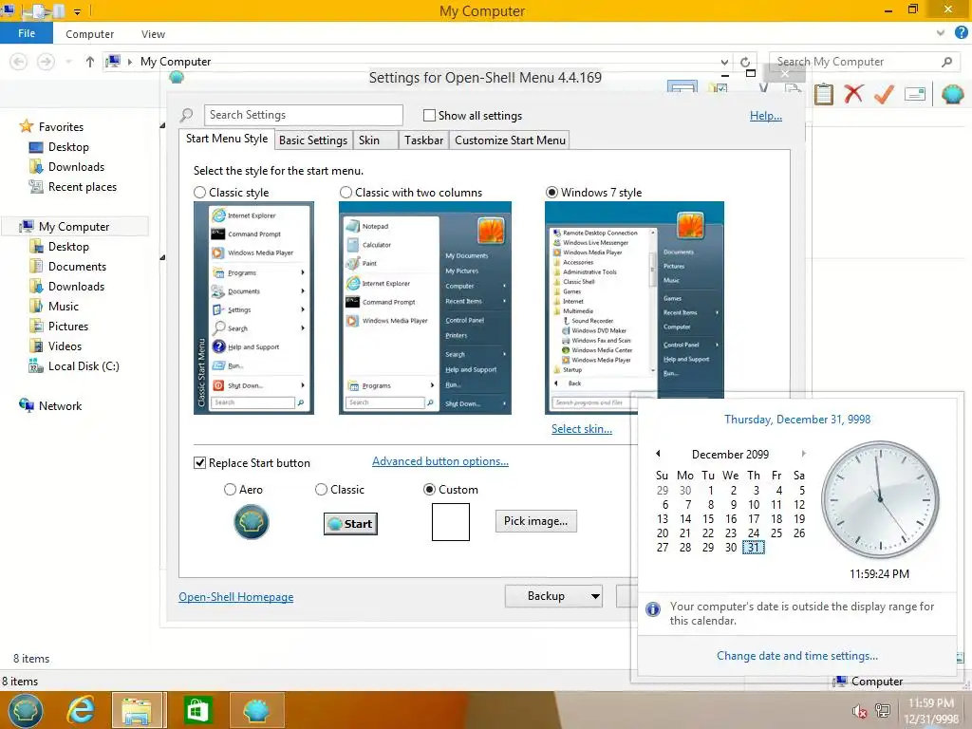
Task: Go to next month in calendar
Action: click(803, 453)
